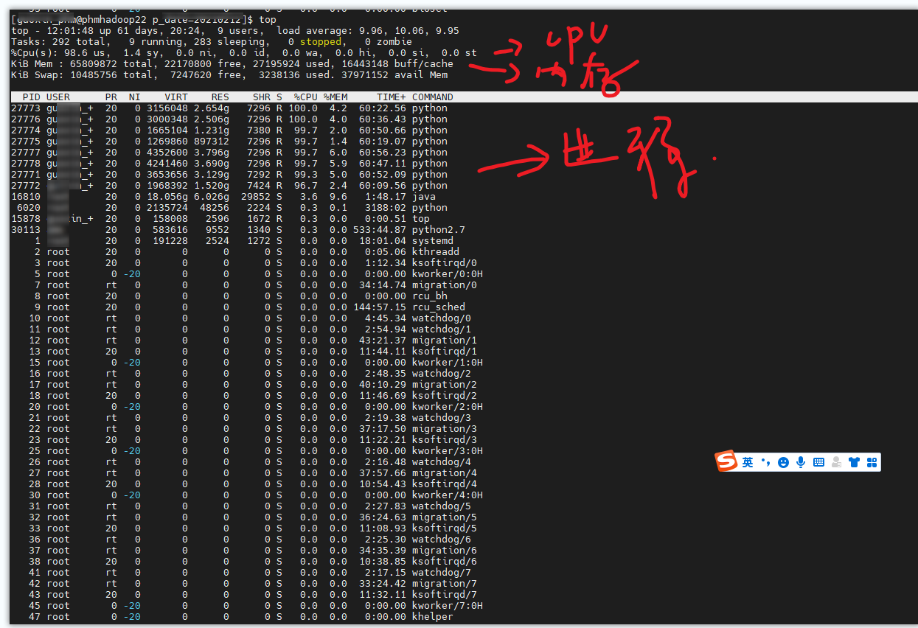The height and width of the screenshot is (628, 918).
Task: Switch punctuation mode on the IME bar
Action: click(x=765, y=462)
